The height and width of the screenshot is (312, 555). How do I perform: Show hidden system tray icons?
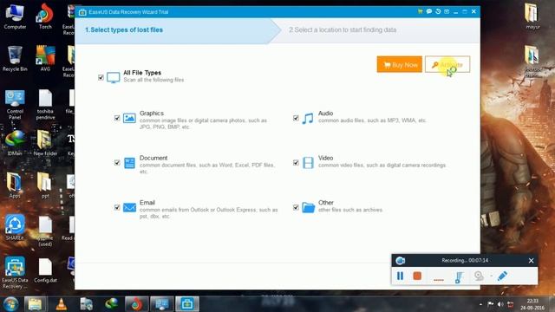tap(480, 304)
